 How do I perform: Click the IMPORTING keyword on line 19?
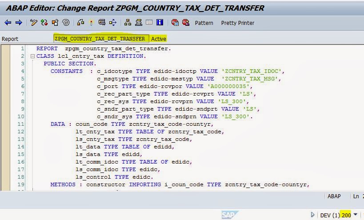[x=145, y=184]
